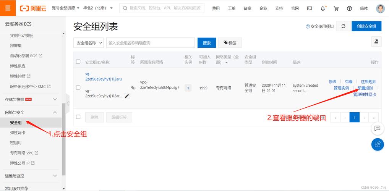
Task: Open the notifications bell
Action: [x=323, y=8]
